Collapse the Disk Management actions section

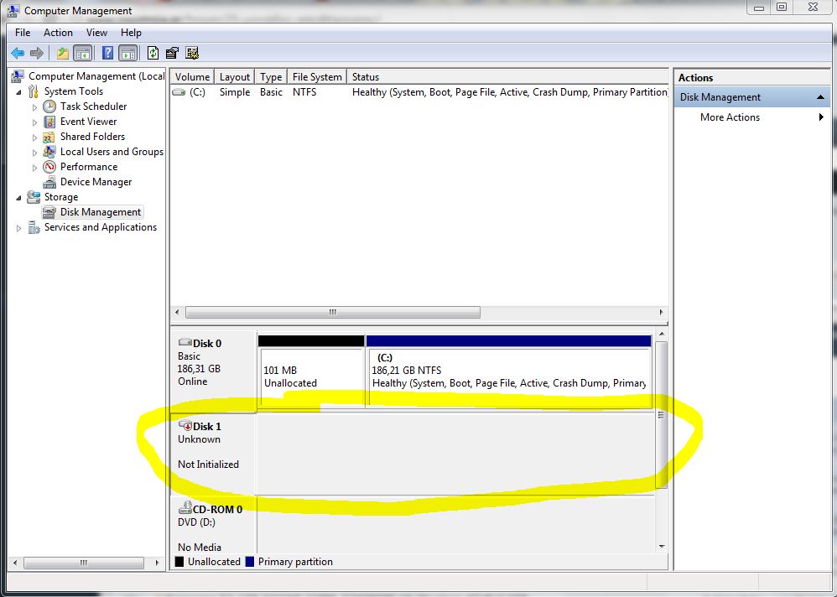point(820,97)
